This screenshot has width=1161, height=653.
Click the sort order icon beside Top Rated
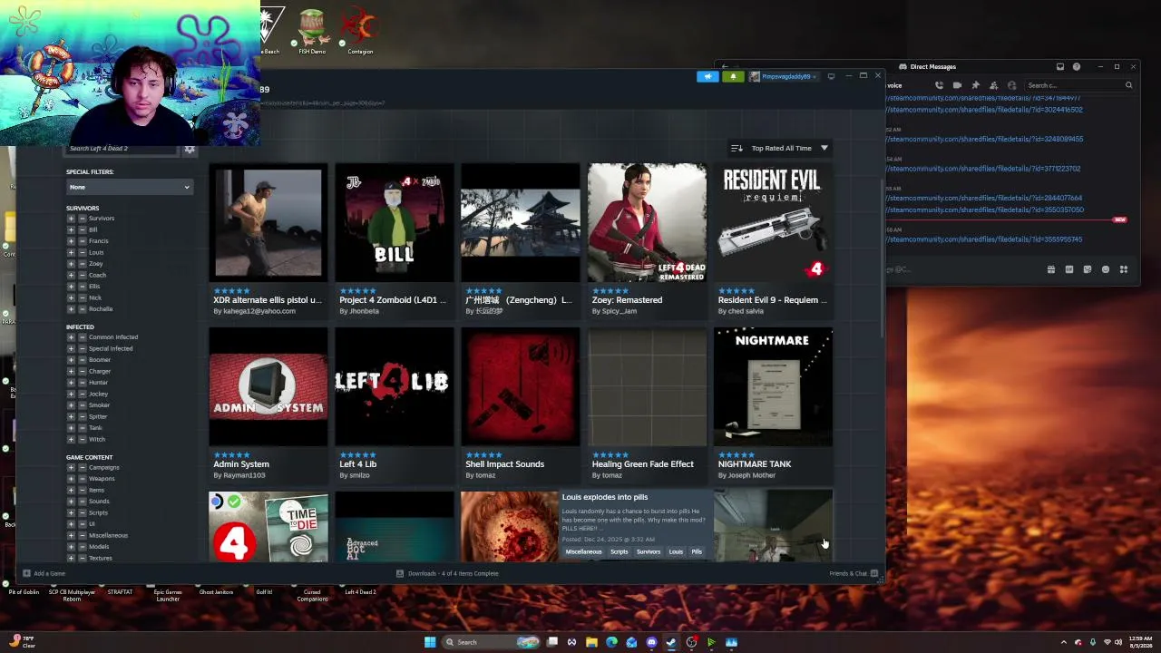737,148
